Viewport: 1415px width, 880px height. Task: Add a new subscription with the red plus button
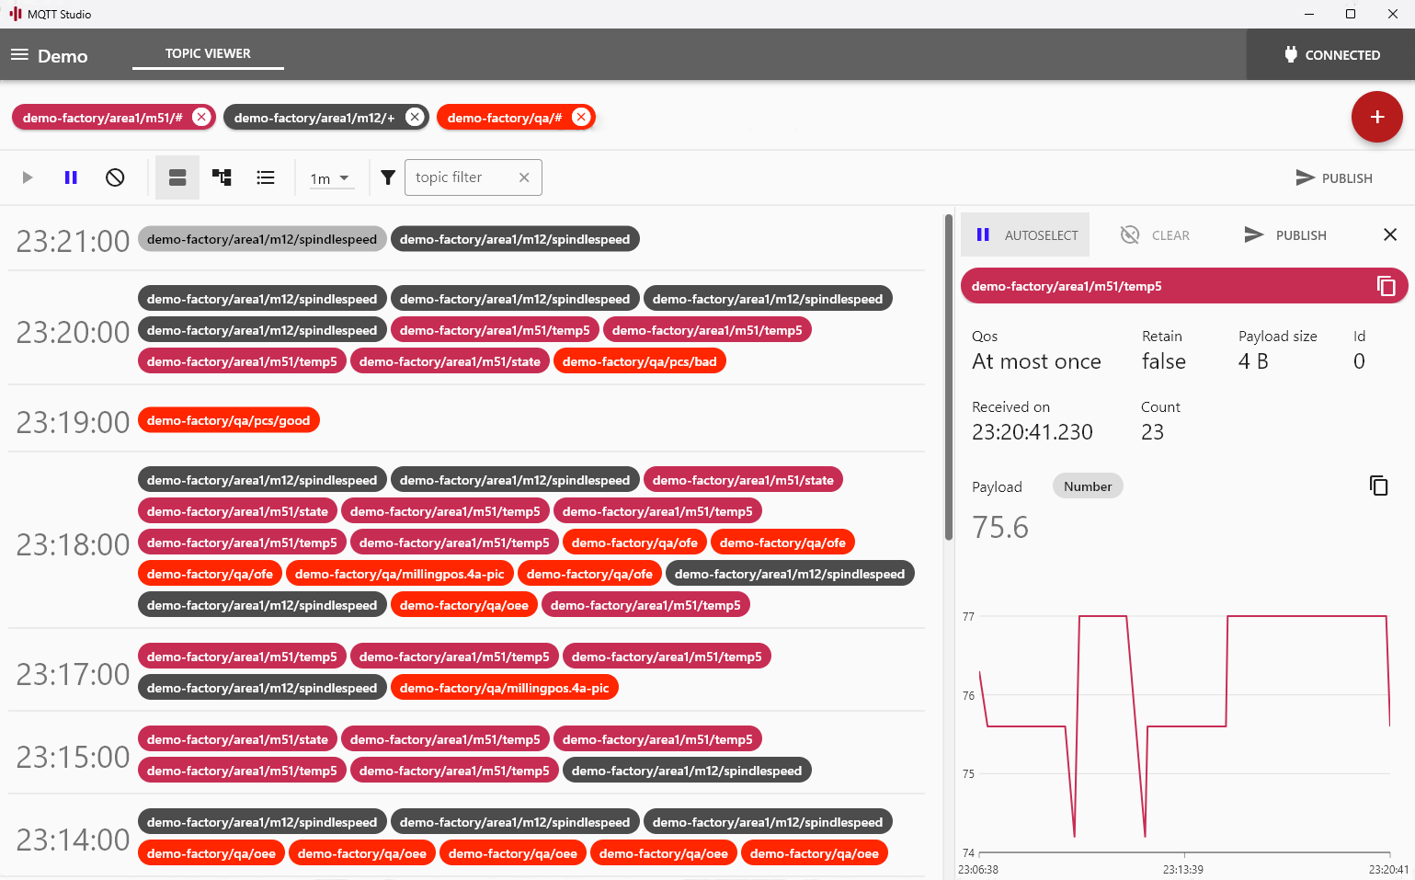click(x=1376, y=117)
